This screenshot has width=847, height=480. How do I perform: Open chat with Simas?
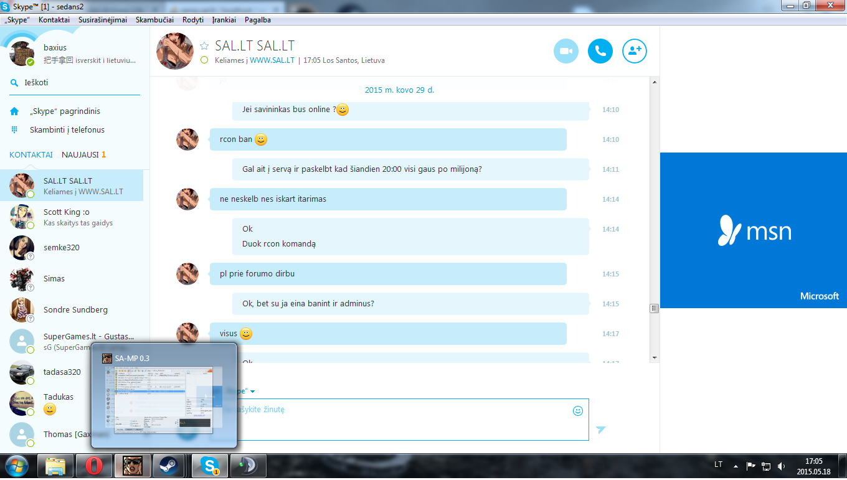click(x=72, y=279)
